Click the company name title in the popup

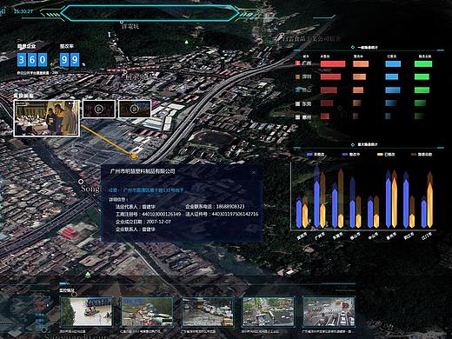pos(143,171)
